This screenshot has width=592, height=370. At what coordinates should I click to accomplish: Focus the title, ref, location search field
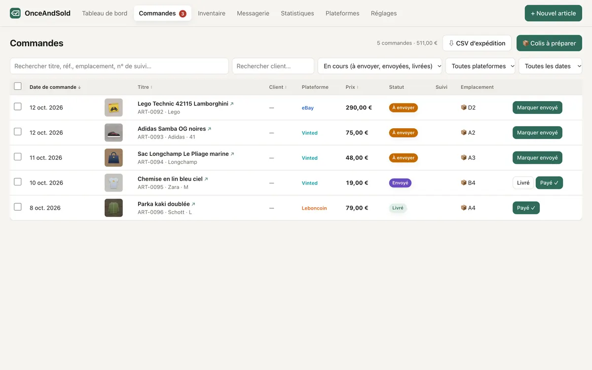point(119,66)
